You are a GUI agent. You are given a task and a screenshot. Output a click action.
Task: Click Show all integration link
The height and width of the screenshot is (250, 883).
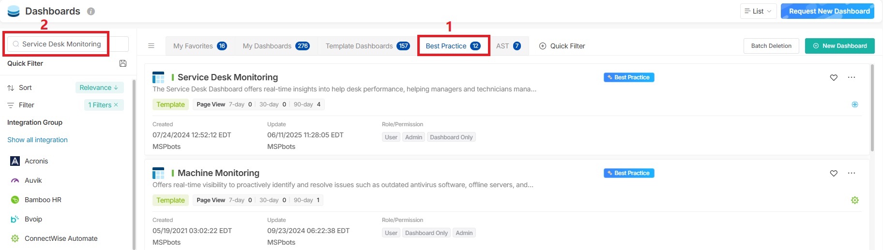point(37,140)
